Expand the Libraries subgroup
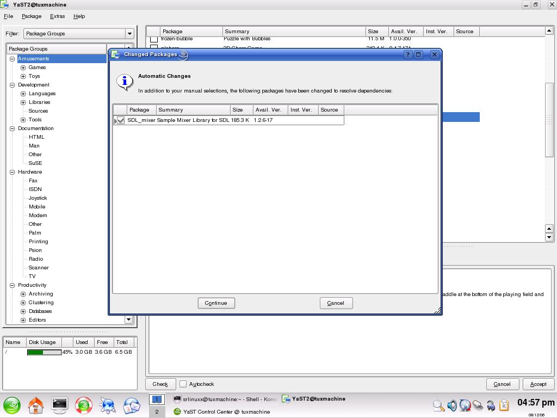Viewport: 557px width, 418px height. 23,102
